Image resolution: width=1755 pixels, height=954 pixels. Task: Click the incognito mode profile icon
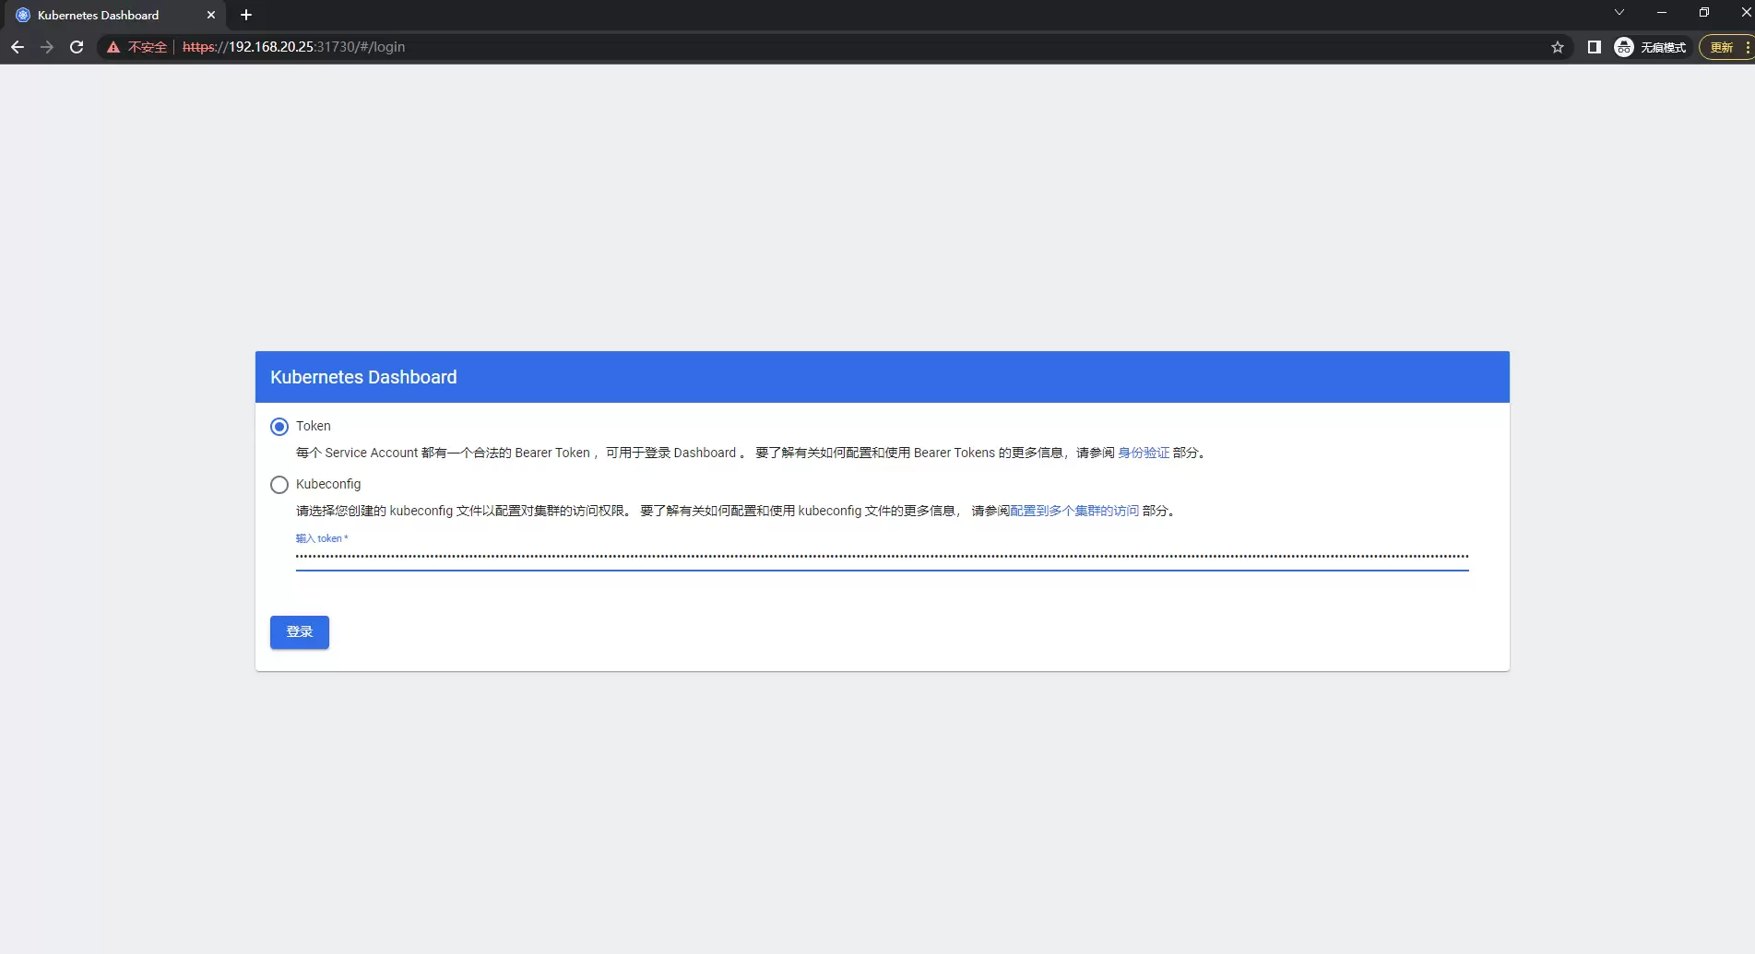[1624, 47]
